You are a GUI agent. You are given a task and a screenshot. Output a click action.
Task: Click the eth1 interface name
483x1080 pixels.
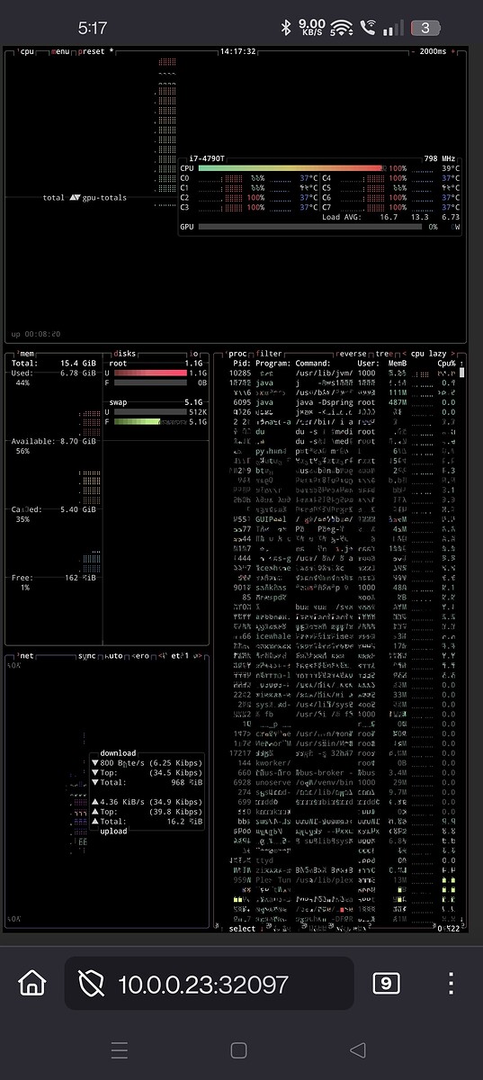coord(180,655)
